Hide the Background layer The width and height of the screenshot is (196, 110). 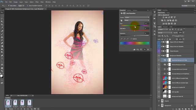tap(159, 105)
